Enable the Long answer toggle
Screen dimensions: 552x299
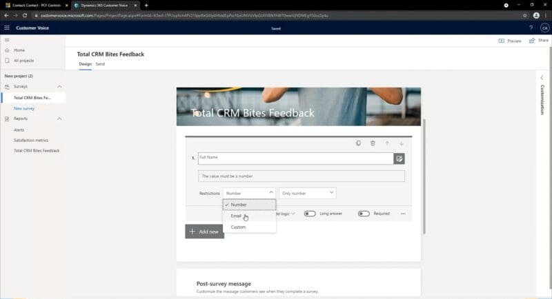point(310,214)
